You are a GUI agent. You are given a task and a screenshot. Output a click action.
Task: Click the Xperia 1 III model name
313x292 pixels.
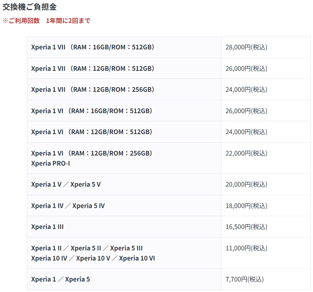point(47,227)
